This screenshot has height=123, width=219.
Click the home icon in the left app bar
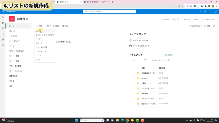(x=3, y=17)
